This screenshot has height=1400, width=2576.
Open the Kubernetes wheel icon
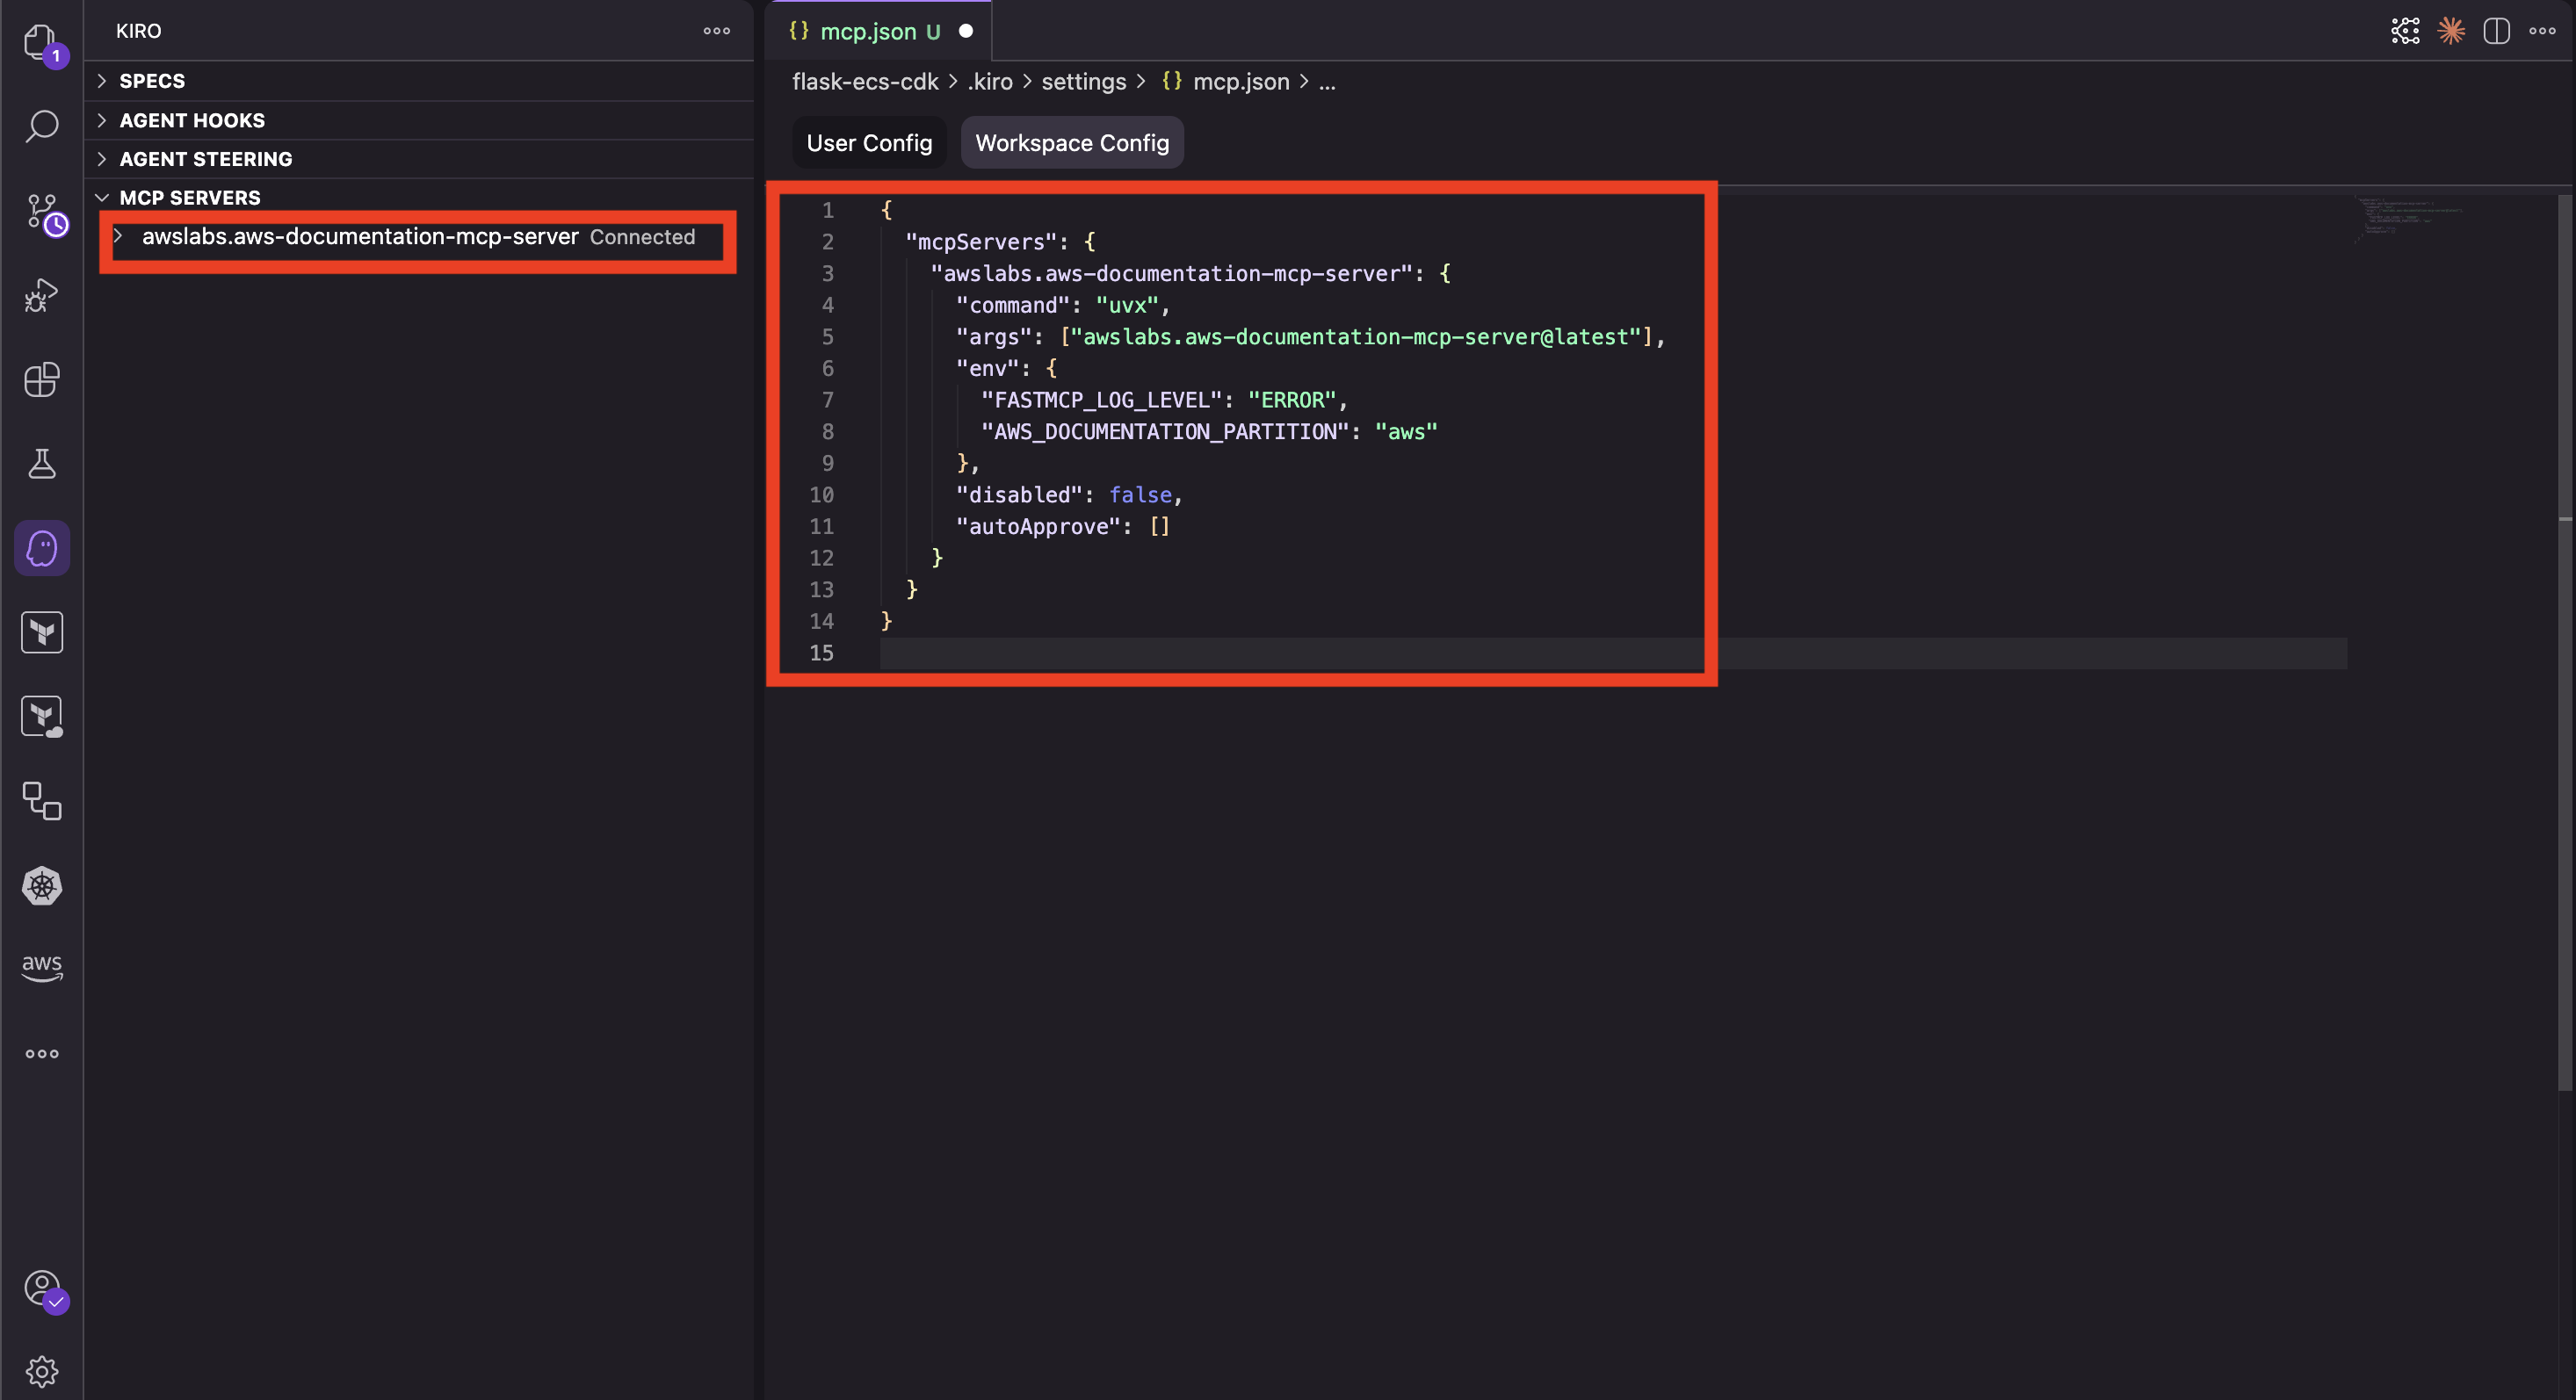click(x=41, y=885)
